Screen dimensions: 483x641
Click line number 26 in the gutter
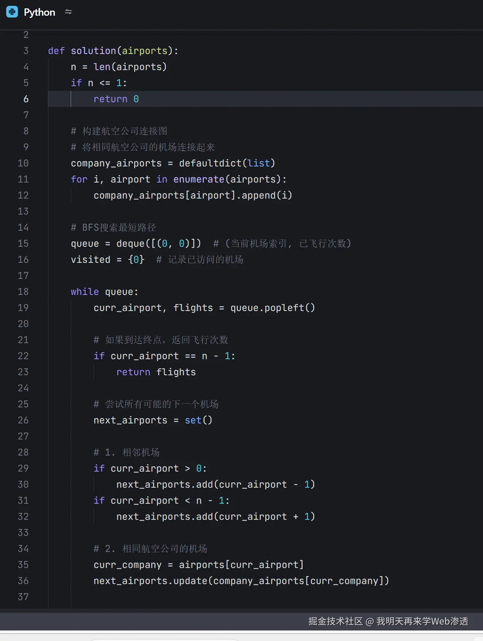coord(23,420)
